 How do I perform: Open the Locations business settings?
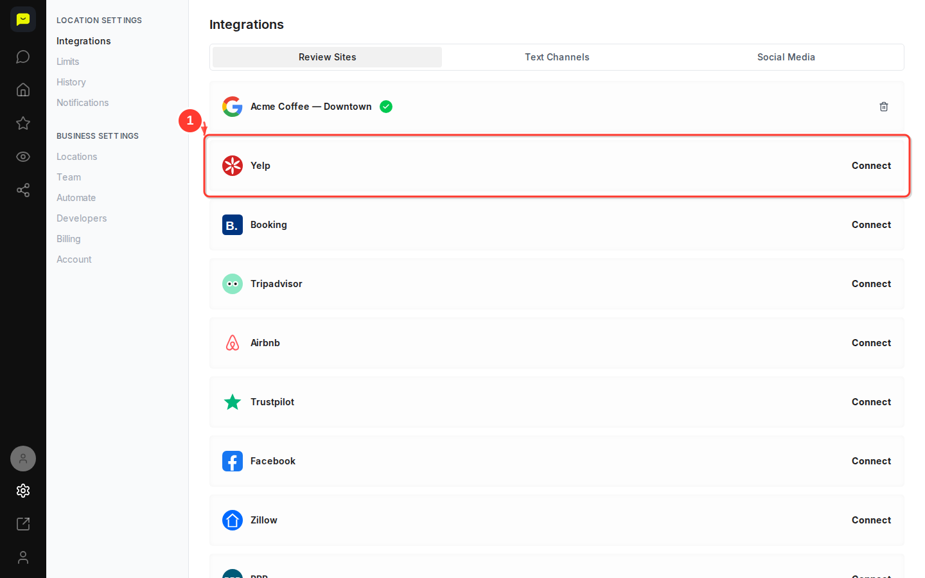pyautogui.click(x=77, y=157)
